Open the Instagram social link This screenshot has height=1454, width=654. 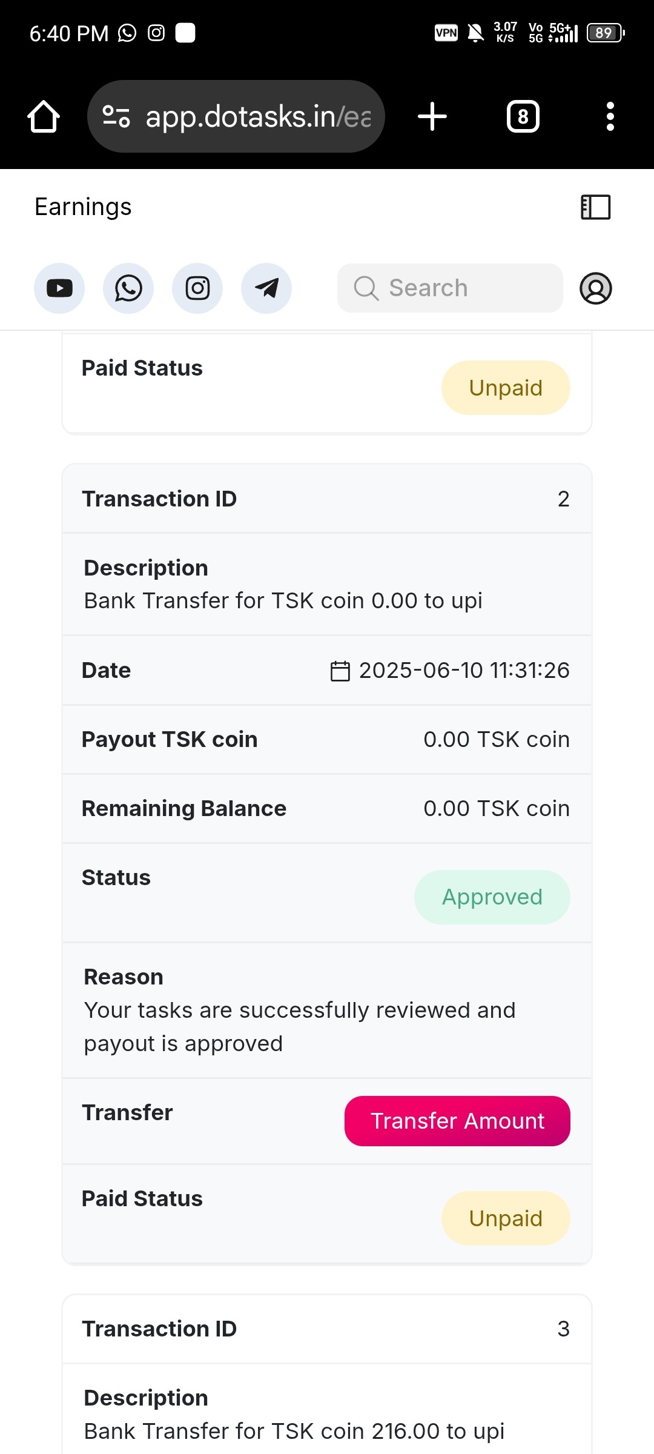(197, 288)
